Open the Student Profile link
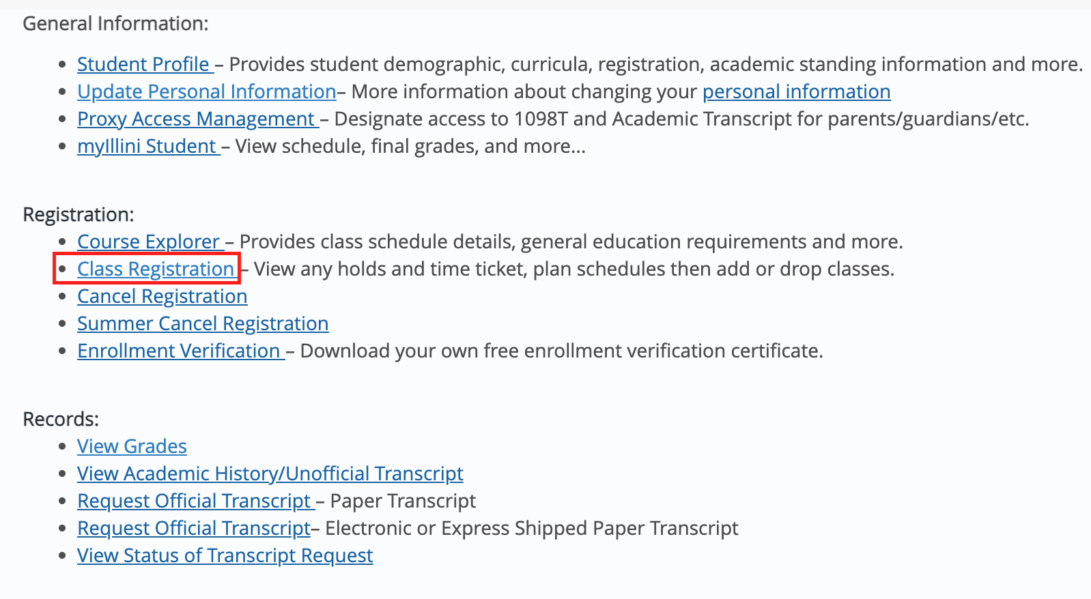This screenshot has height=599, width=1091. (x=145, y=64)
